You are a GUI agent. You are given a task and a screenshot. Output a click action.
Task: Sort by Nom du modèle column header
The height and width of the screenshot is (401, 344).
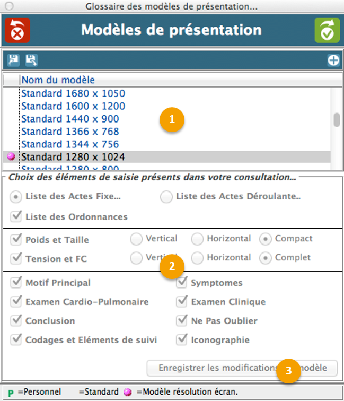pyautogui.click(x=58, y=80)
